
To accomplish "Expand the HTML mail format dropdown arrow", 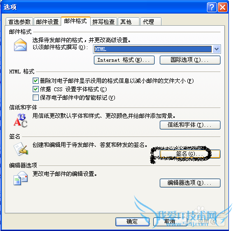I will coord(216,49).
